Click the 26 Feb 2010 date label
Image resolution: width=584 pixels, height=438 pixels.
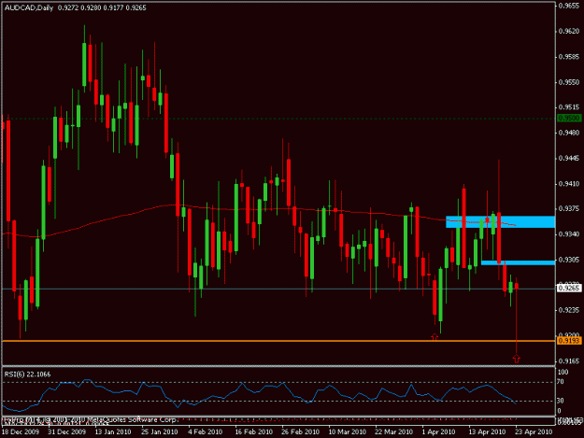301,432
